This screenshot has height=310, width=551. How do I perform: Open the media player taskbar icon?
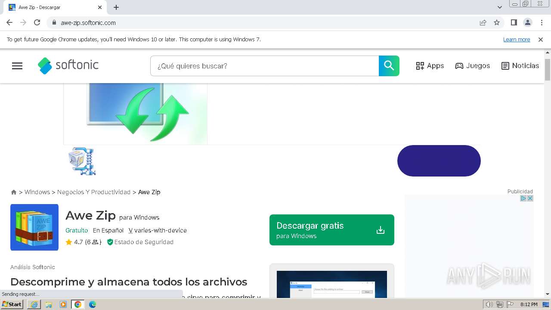pos(63,304)
